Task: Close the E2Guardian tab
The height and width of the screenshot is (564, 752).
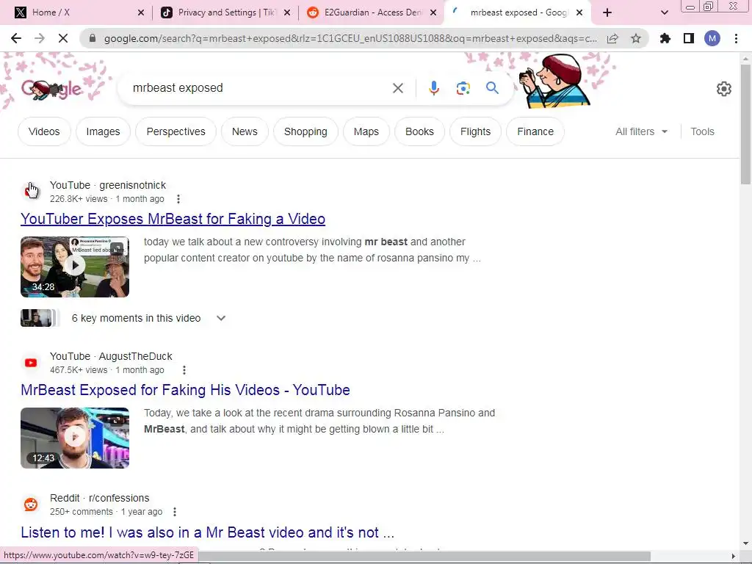Action: pos(433,12)
